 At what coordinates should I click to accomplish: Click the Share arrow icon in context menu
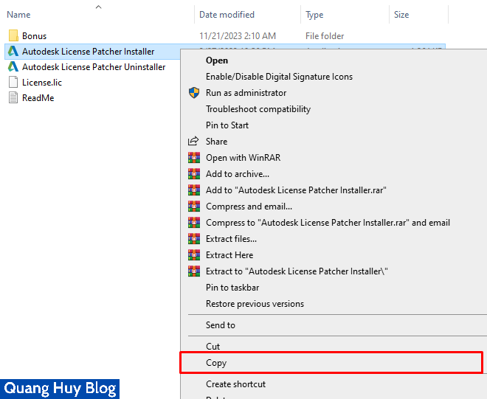pyautogui.click(x=193, y=142)
